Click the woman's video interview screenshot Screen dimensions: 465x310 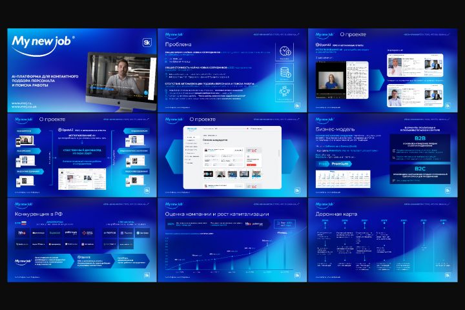331,80
